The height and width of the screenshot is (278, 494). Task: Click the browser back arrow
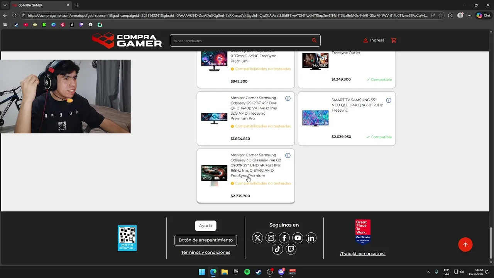5,15
